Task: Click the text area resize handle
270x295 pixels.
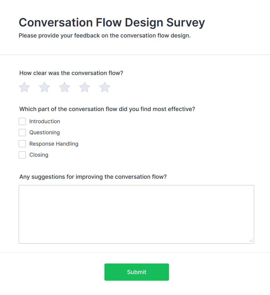Action: click(251, 241)
